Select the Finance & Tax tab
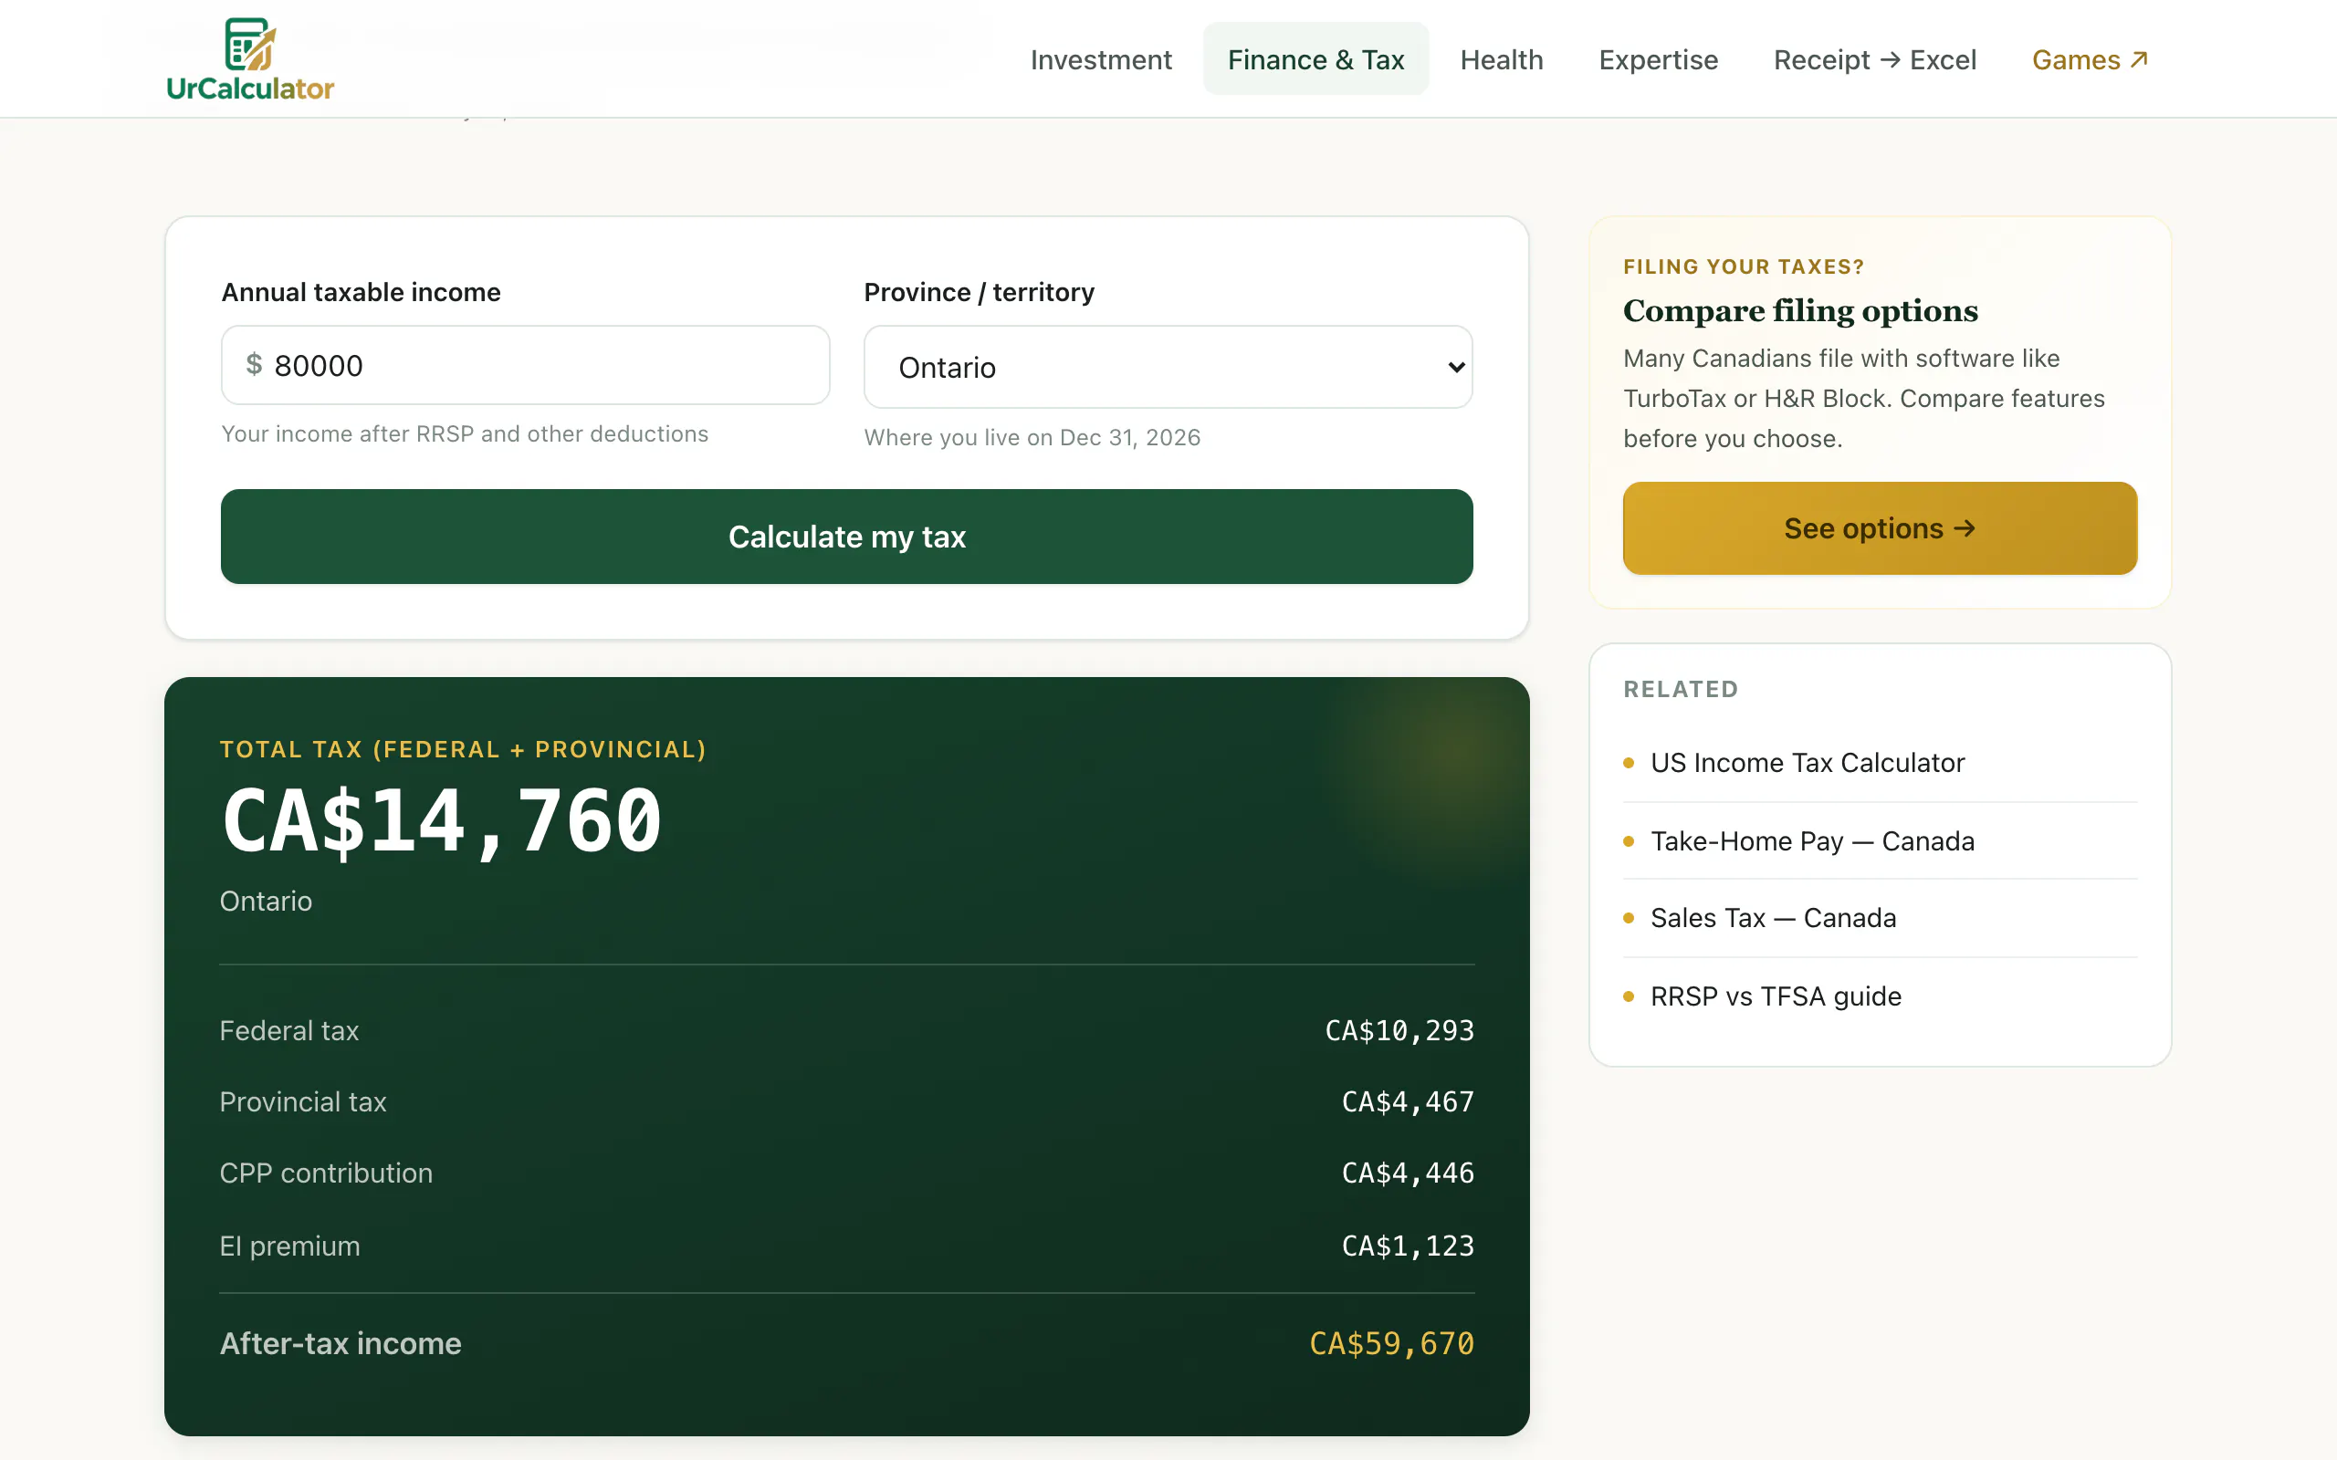Viewport: 2337px width, 1460px height. 1315,59
